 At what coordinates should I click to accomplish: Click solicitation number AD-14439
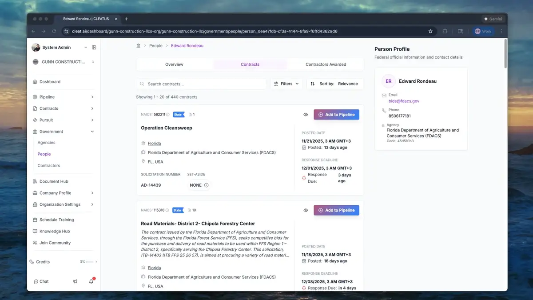coord(151,185)
